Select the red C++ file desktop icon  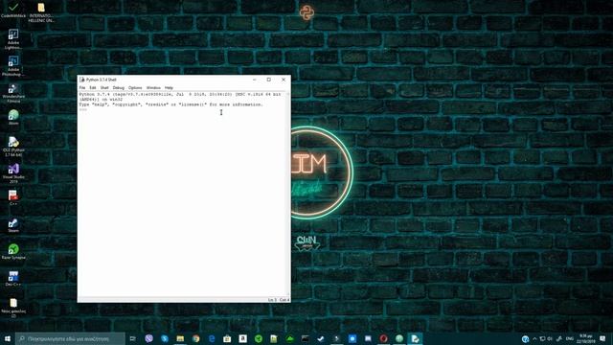pos(13,197)
